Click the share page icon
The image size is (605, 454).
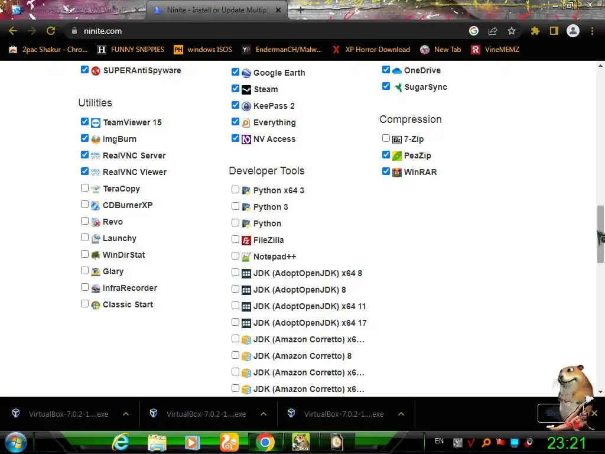(493, 31)
